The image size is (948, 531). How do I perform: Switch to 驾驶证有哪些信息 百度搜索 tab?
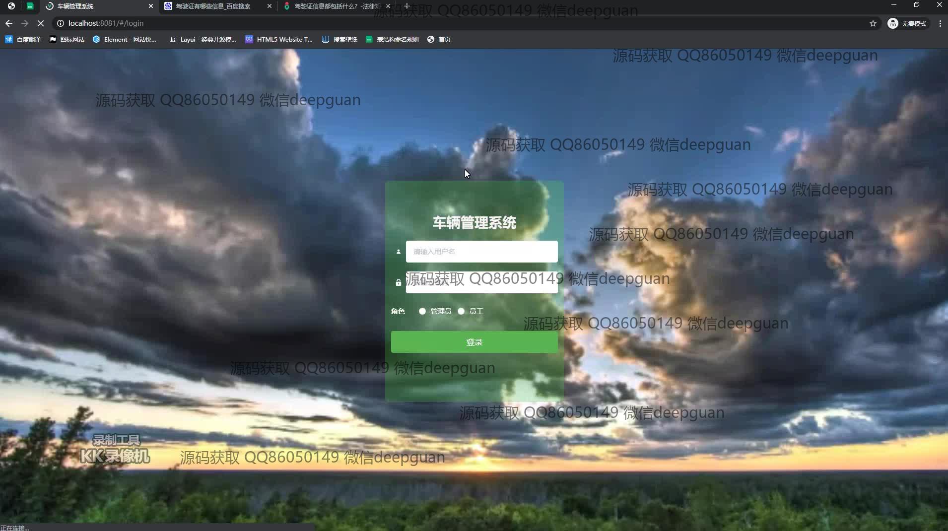point(213,6)
